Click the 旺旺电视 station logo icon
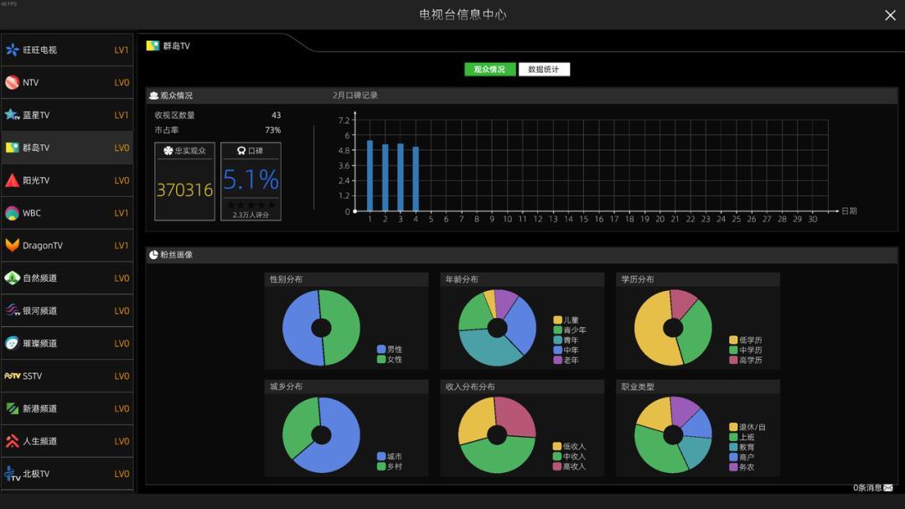This screenshot has width=905, height=509. (x=13, y=49)
